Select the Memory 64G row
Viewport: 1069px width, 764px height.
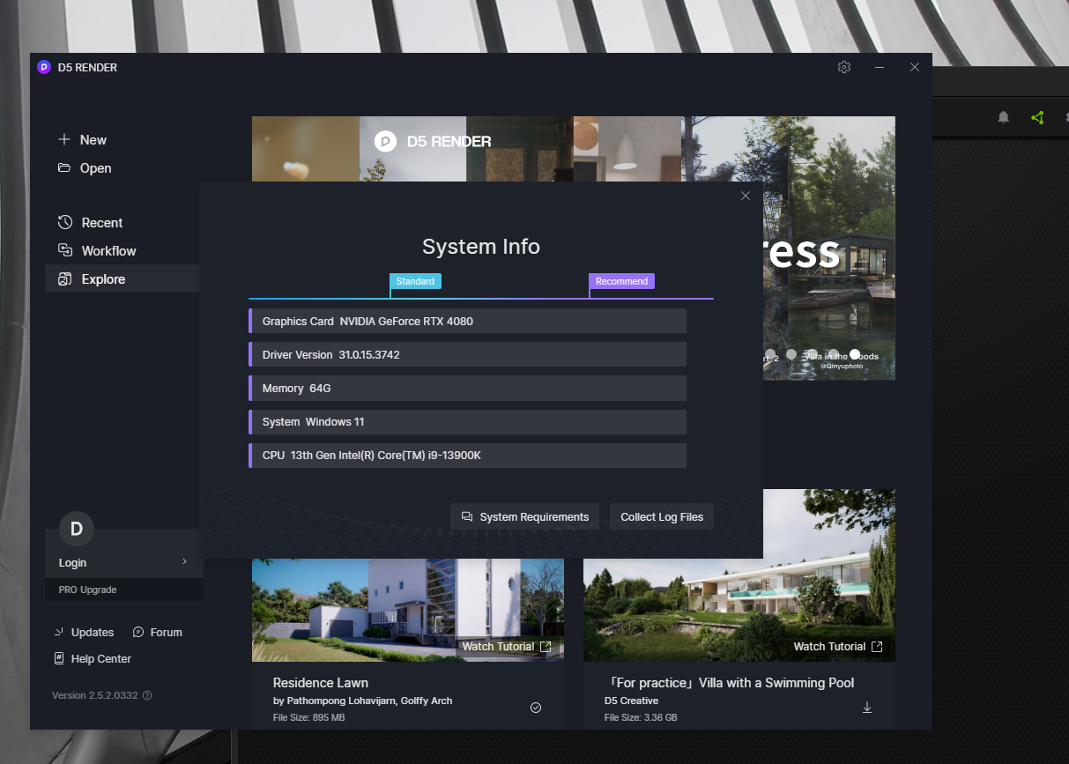467,388
